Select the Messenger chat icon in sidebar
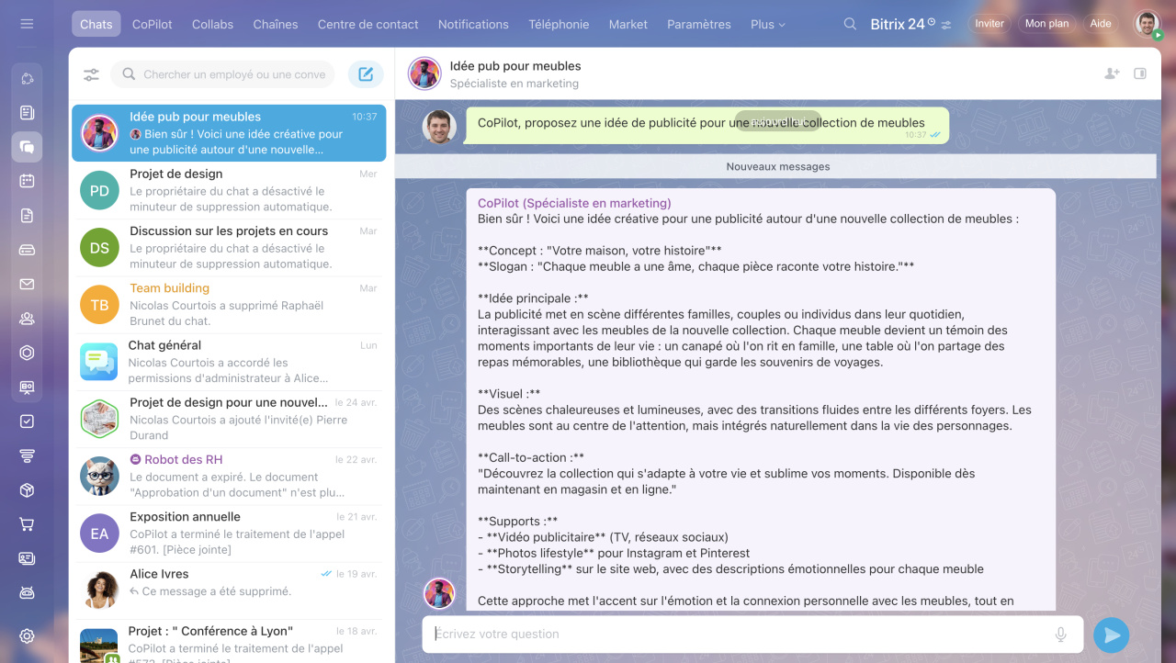The image size is (1176, 663). [27, 147]
